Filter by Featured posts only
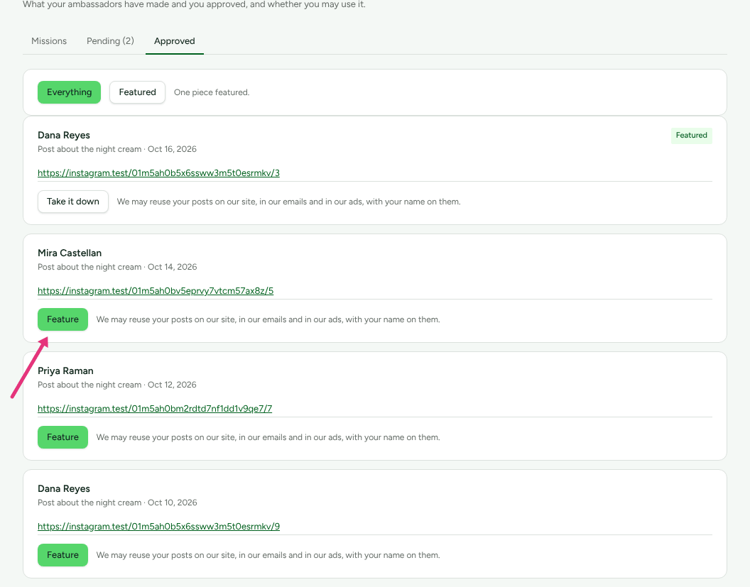 click(137, 92)
